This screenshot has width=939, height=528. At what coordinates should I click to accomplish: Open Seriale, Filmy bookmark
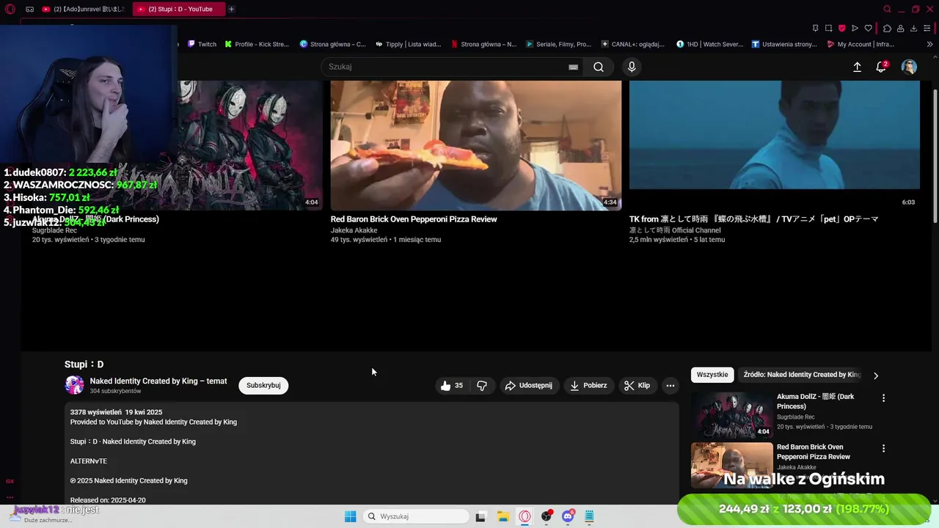(x=558, y=44)
